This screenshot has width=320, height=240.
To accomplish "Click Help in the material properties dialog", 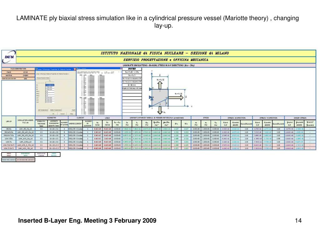I will 72,114.
